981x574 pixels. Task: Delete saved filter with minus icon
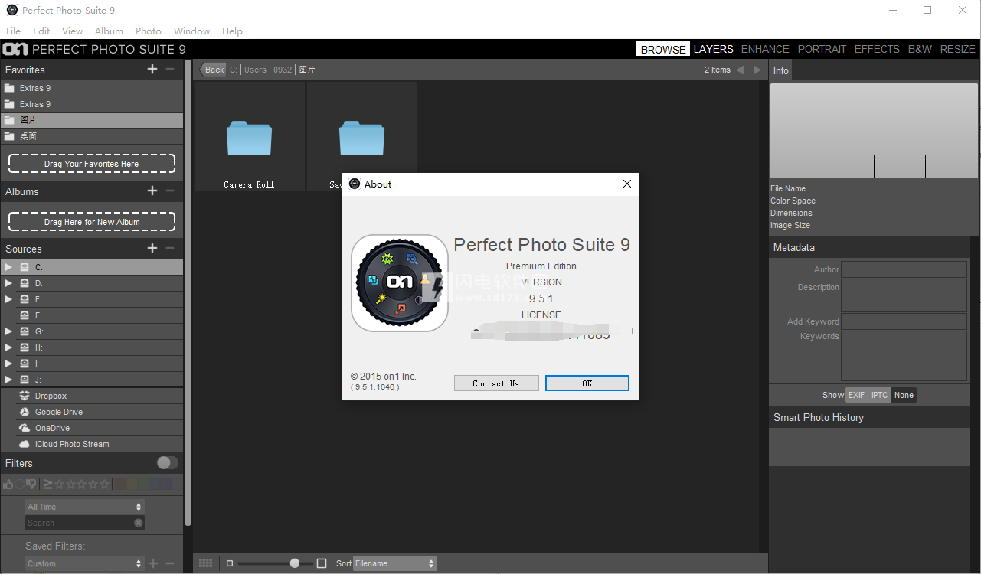[x=170, y=563]
